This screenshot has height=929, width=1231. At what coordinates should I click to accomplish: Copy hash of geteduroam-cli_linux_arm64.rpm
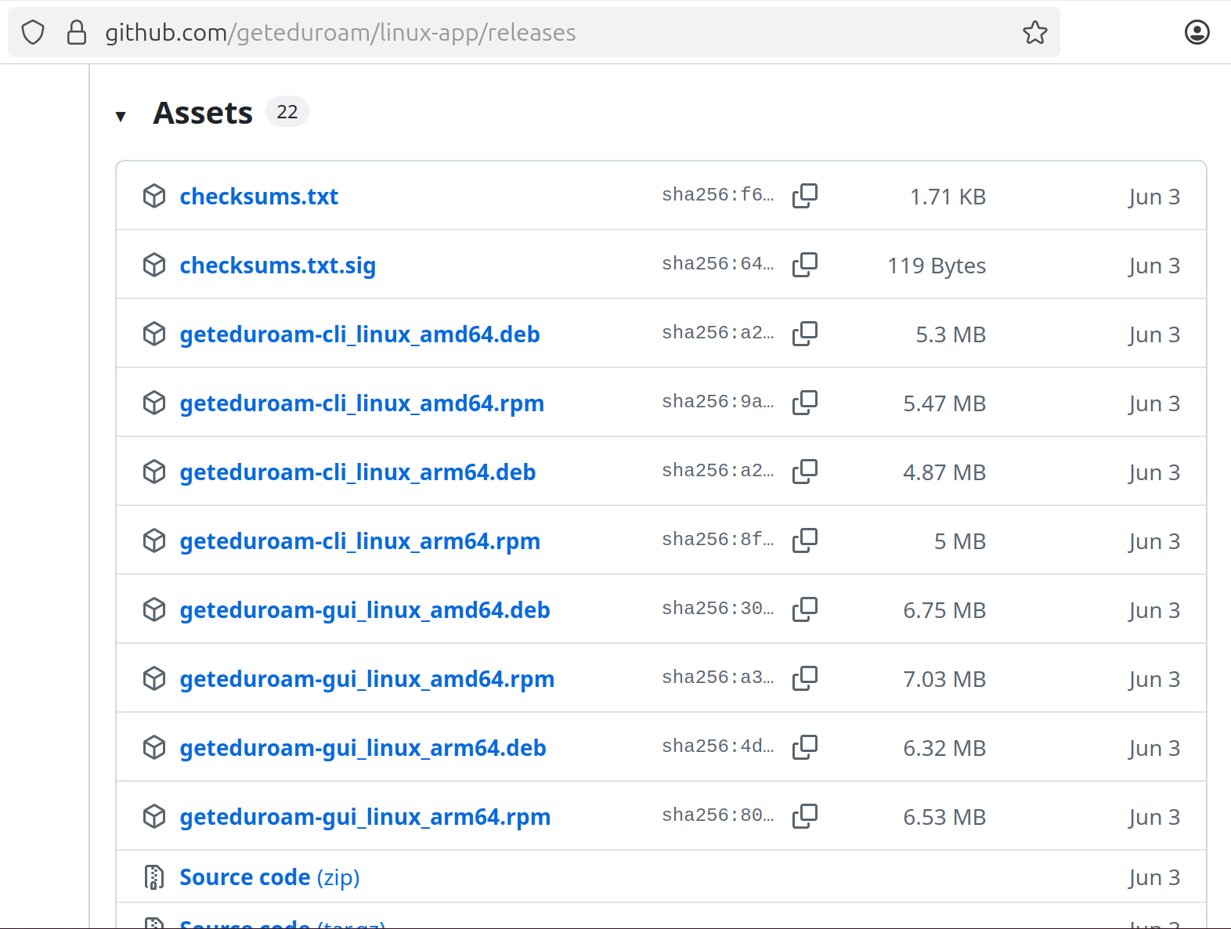pos(804,540)
